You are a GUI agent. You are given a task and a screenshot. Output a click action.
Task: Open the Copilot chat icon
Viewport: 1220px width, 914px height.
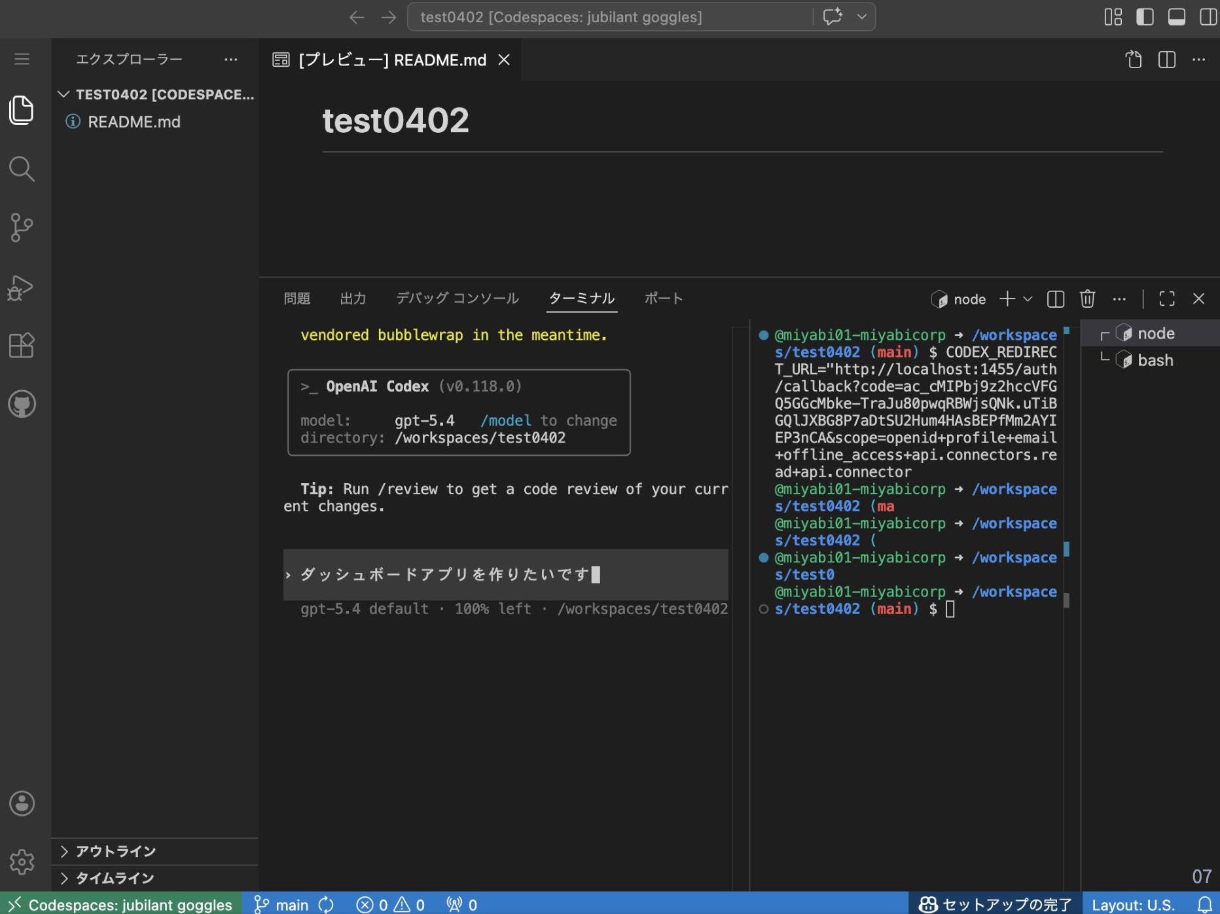coord(833,17)
